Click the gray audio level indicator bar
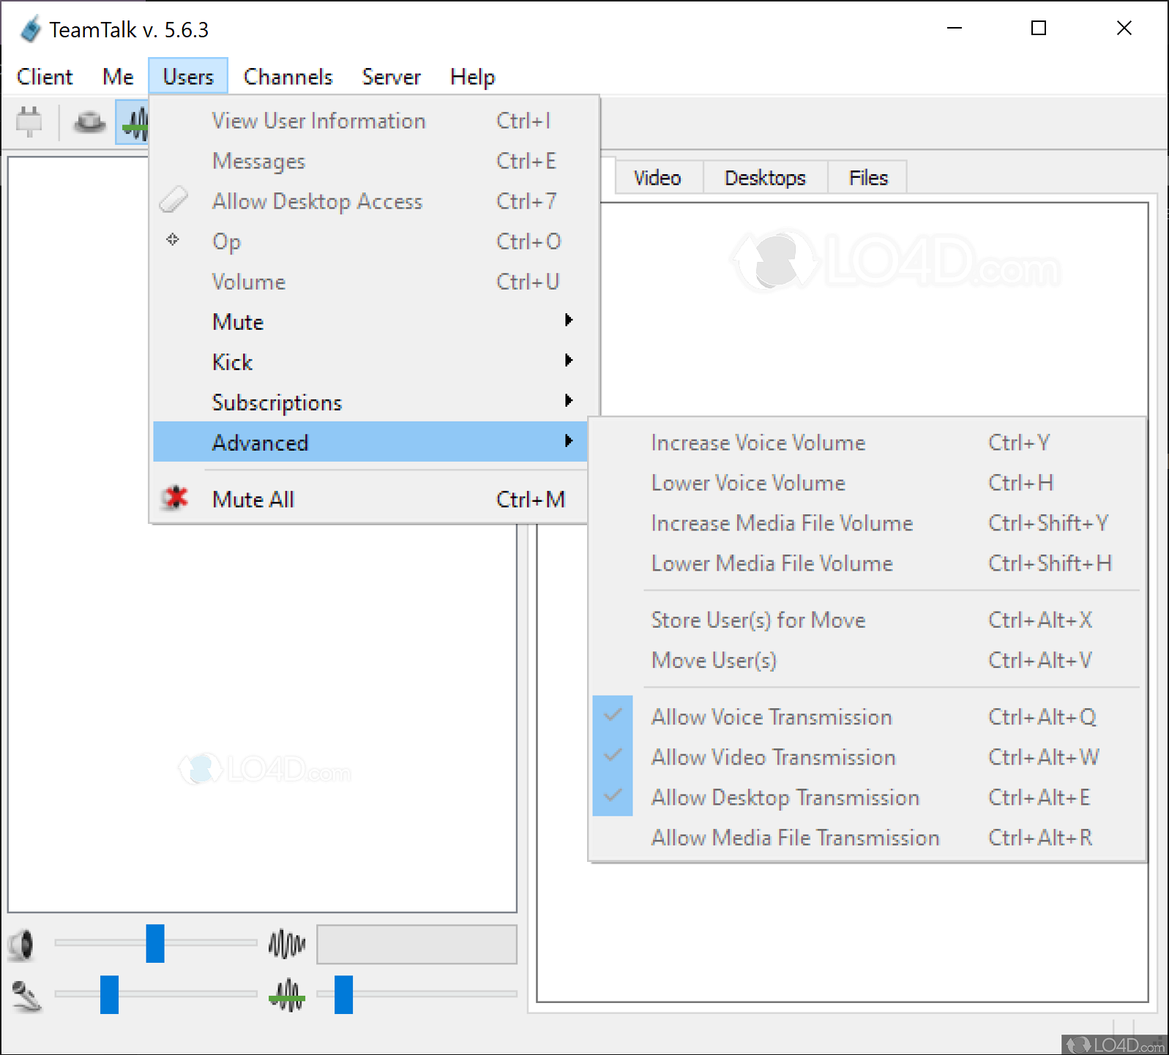Image resolution: width=1169 pixels, height=1055 pixels. tap(417, 945)
